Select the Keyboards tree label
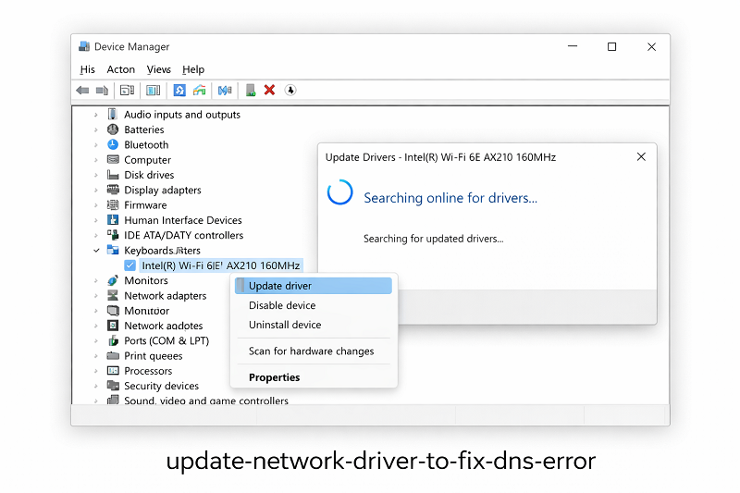740x493 pixels. point(163,250)
